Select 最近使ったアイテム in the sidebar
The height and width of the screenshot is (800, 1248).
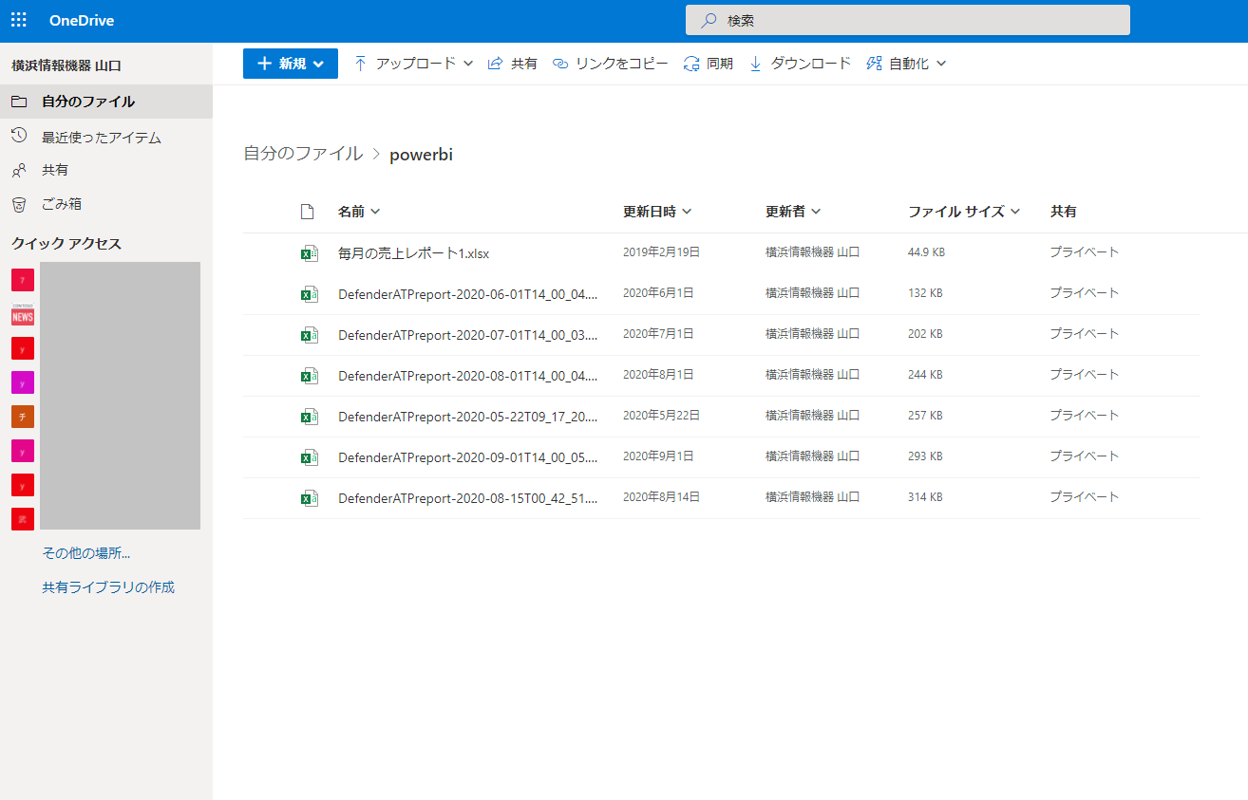click(101, 138)
